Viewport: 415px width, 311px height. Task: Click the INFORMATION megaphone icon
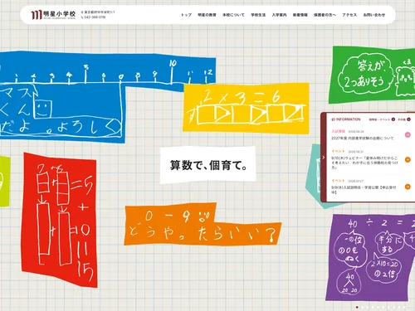click(333, 119)
